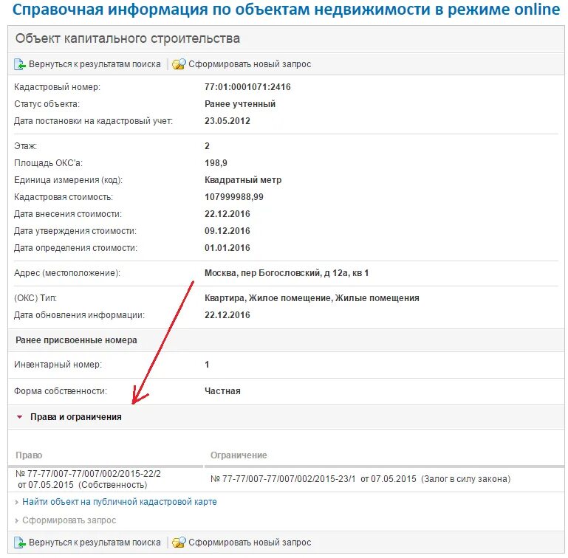Open bottom Вернуться к результатам поиска link
The image size is (568, 558).
(x=95, y=542)
